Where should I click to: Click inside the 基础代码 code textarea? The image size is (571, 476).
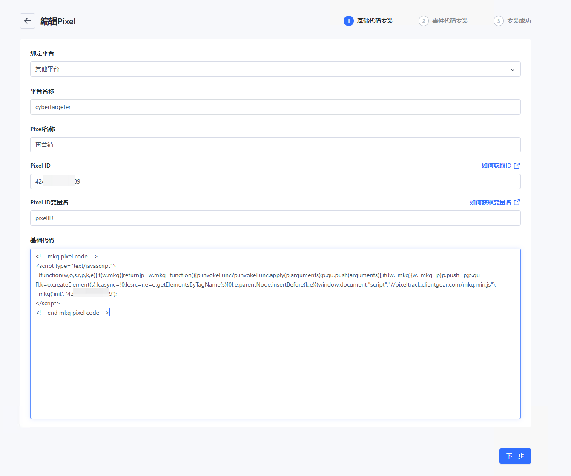(275, 334)
